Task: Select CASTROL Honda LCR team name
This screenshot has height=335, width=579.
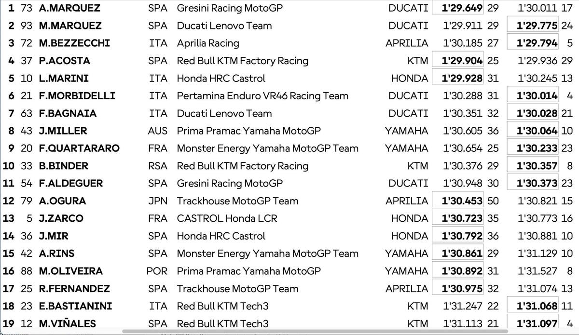Action: click(x=227, y=218)
